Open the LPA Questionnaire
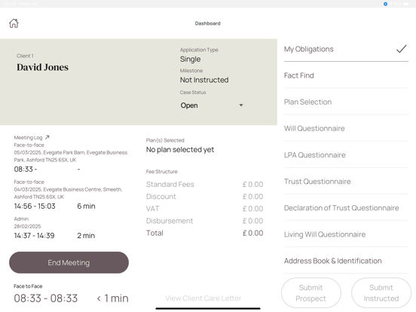416x312 pixels. coord(346,155)
